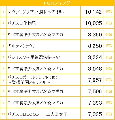Image resolution: width=115 pixels, height=120 pixels.
Task: Select パチスロ化物語 in the ranking
Action: coord(22,23)
